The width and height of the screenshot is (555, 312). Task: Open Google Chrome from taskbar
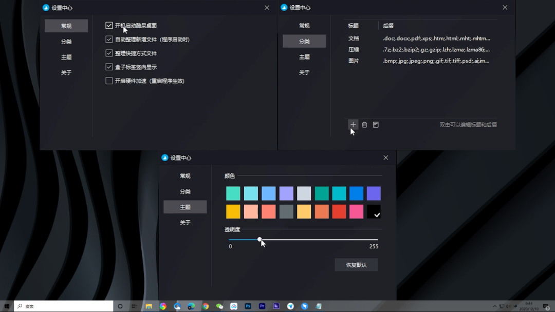pos(205,306)
